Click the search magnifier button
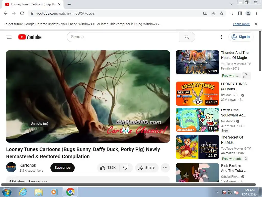This screenshot has width=262, height=197. point(187,37)
